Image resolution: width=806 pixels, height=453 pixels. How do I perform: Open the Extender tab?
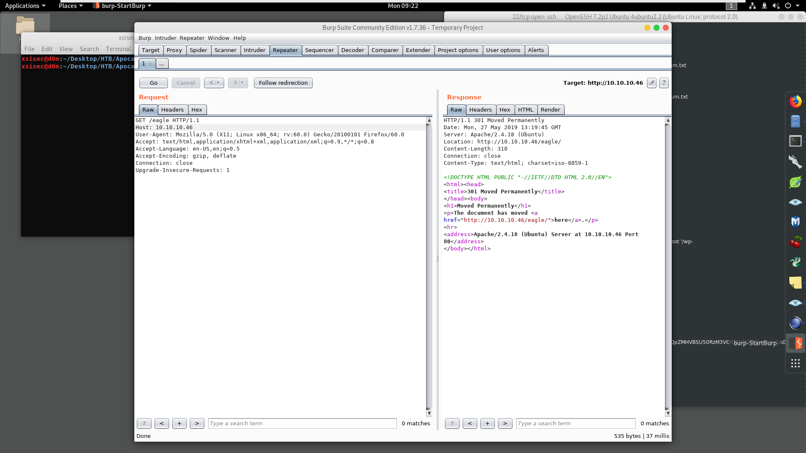pyautogui.click(x=418, y=50)
